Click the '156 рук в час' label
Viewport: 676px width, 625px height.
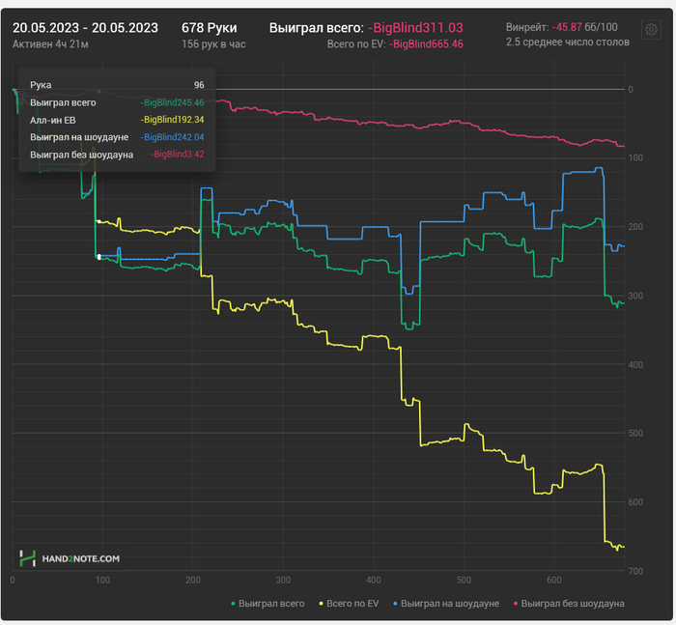tap(213, 44)
